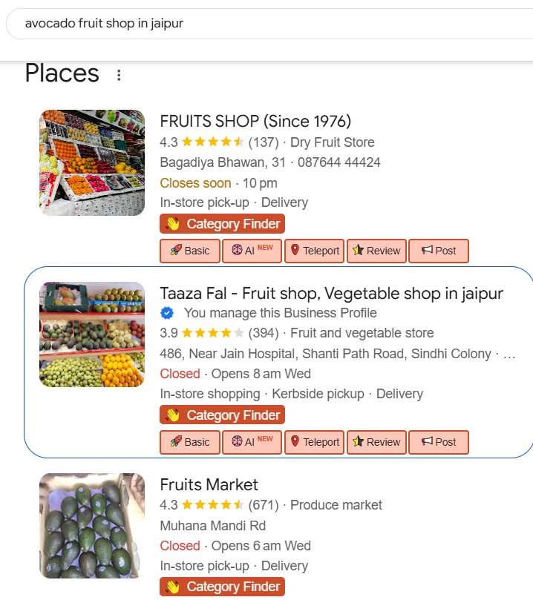Open the Places three-dot options menu
Viewport: 533px width, 600px height.
pos(119,75)
